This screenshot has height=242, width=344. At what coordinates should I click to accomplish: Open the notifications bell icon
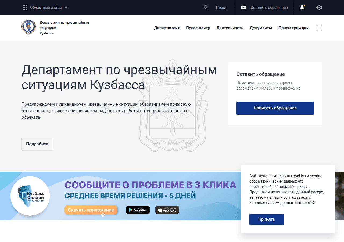(x=302, y=8)
